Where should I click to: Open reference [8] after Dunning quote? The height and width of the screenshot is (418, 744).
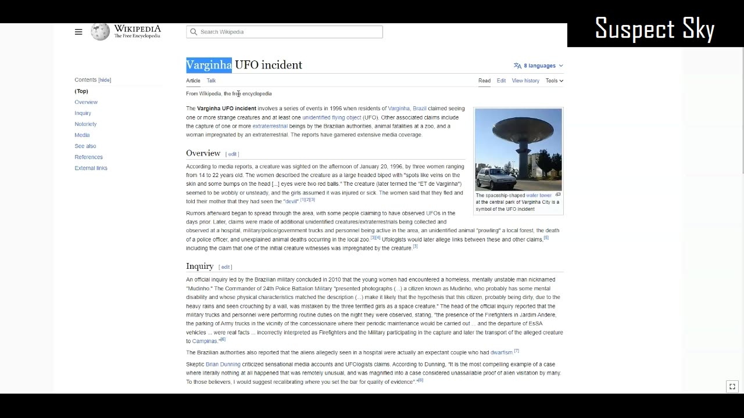coord(420,380)
